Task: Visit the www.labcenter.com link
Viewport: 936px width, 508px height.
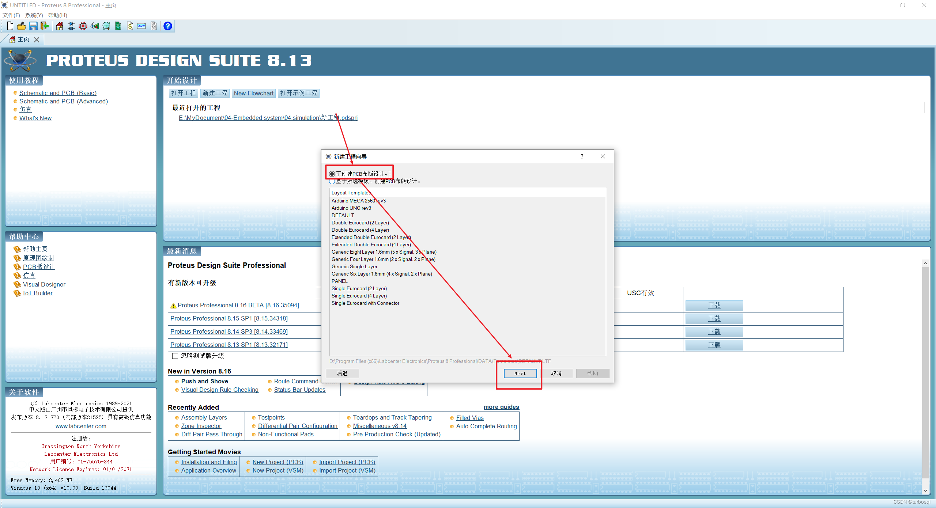Action: pyautogui.click(x=81, y=426)
